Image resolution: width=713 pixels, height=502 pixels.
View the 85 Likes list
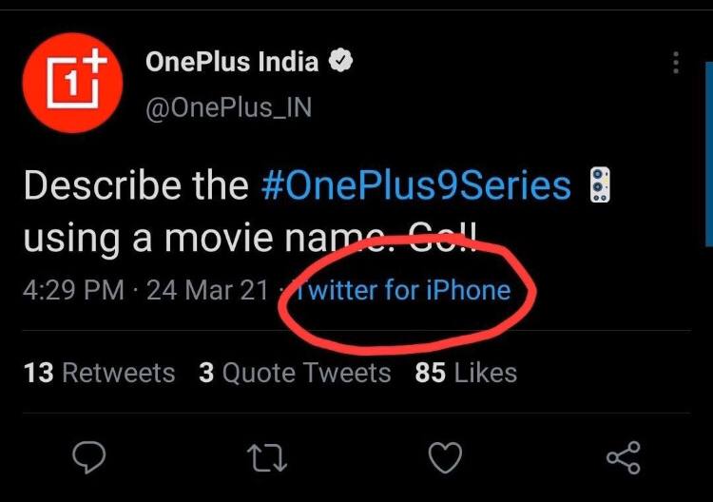coord(466,373)
